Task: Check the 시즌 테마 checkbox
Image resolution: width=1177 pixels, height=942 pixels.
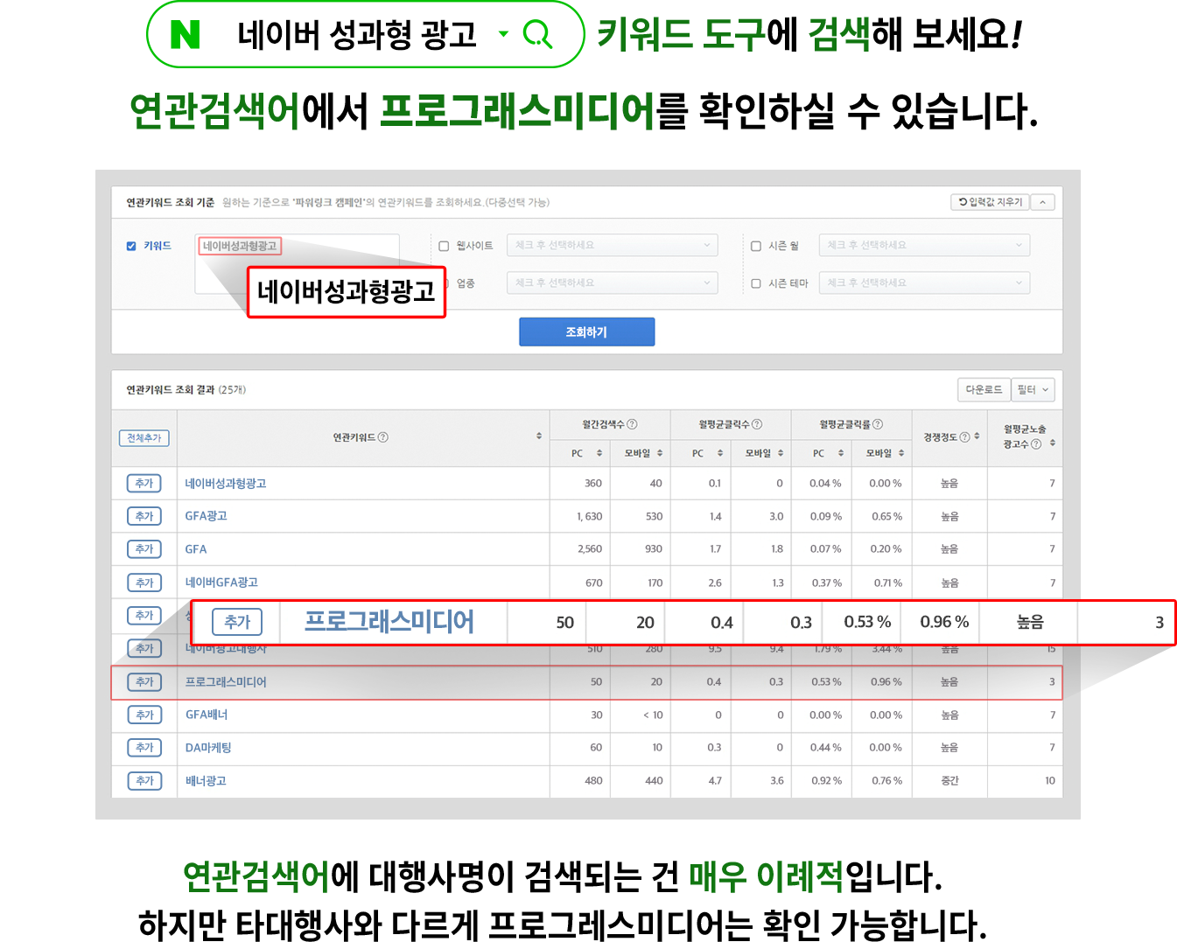Action: [x=756, y=283]
